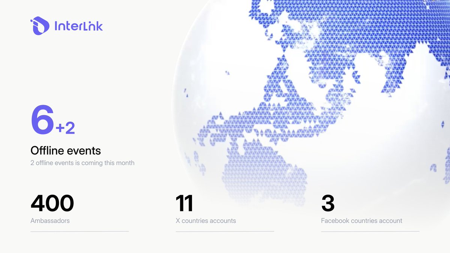Select the Facebook countries account label
Viewport: 450px width, 253px height.
[361, 221]
